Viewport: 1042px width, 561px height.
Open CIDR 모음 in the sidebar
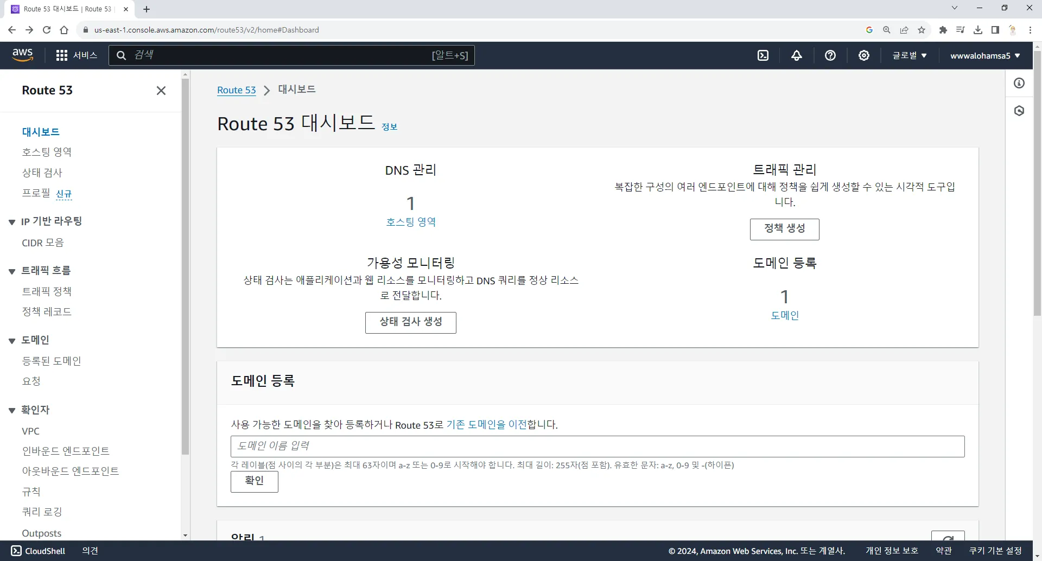(43, 243)
